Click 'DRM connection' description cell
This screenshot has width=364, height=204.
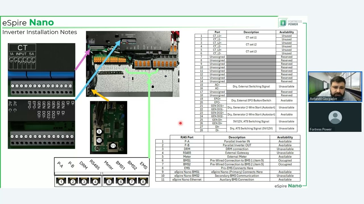(x=237, y=149)
